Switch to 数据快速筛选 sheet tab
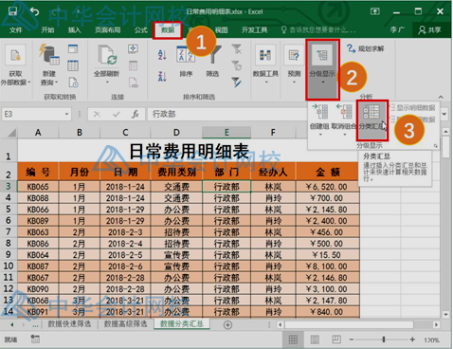The width and height of the screenshot is (453, 349). pyautogui.click(x=69, y=324)
